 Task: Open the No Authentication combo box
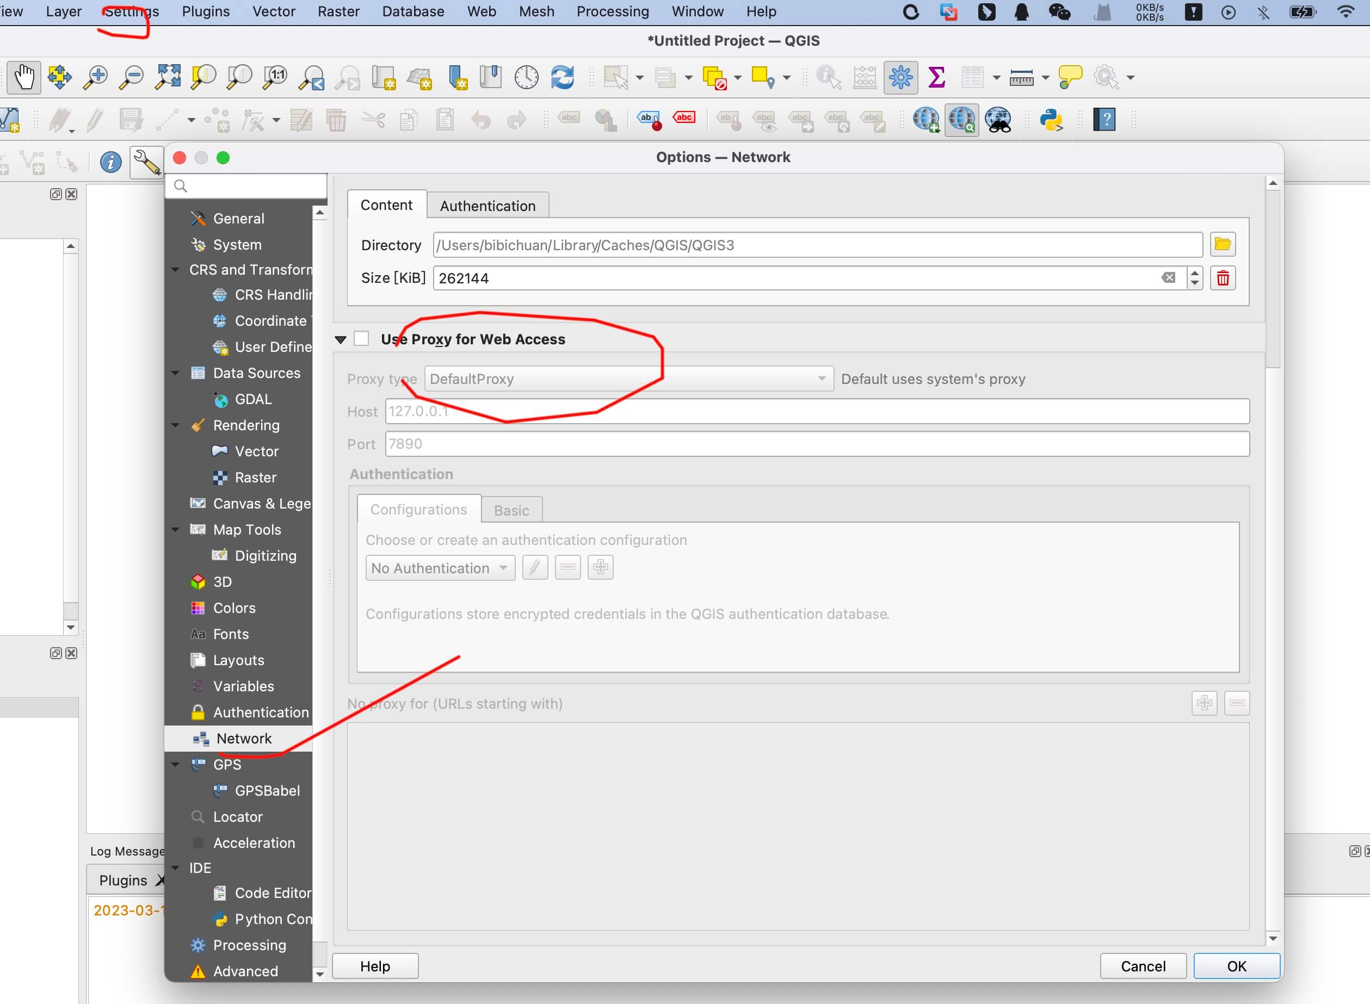point(440,568)
